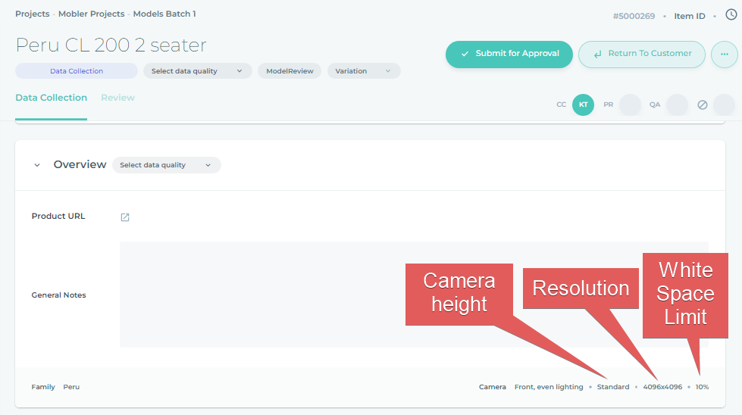Screen dimensions: 742x415
Task: Collapse the Overview section chevron
Action: pos(37,165)
